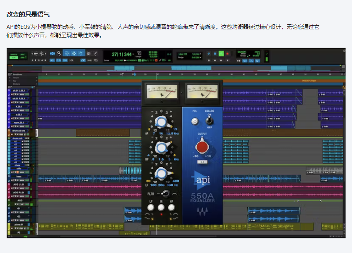The width and height of the screenshot is (352, 253).
Task: Flip the ANALOG on/off switch
Action: point(209,121)
